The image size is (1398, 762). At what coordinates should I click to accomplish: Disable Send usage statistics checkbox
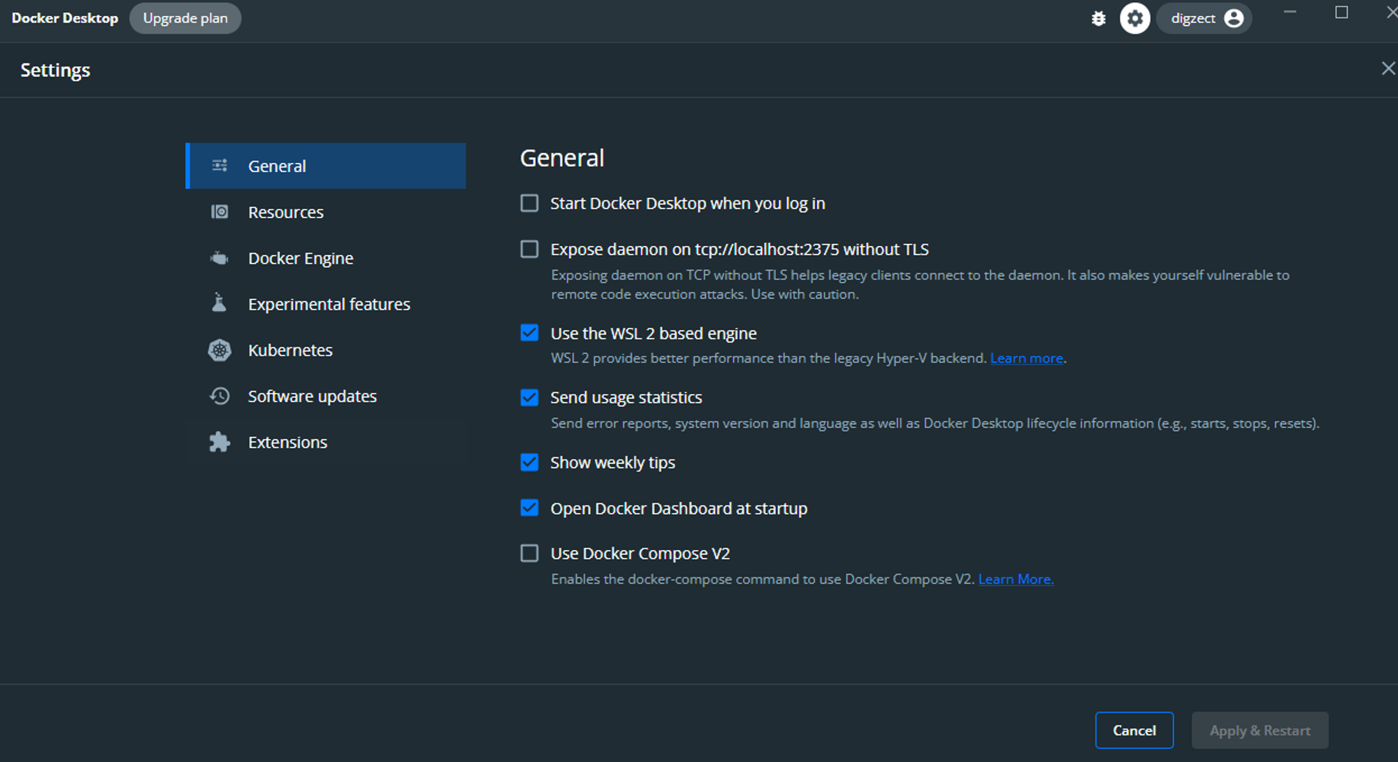tap(530, 398)
